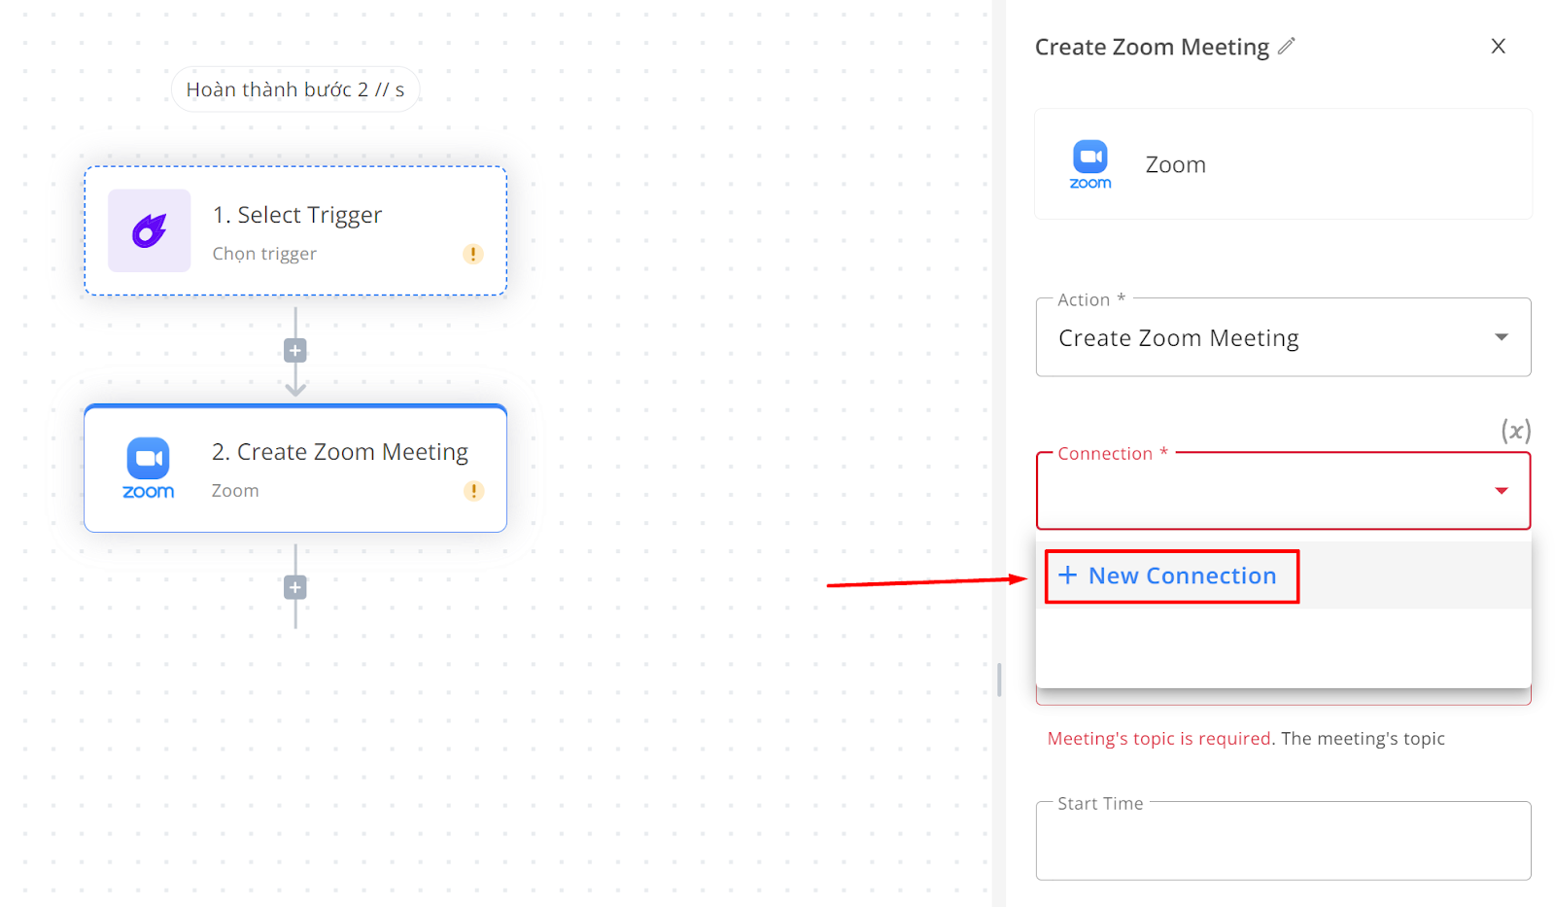Expand the Connection dropdown arrow
Screen dimensions: 1555x907
pyautogui.click(x=1502, y=491)
